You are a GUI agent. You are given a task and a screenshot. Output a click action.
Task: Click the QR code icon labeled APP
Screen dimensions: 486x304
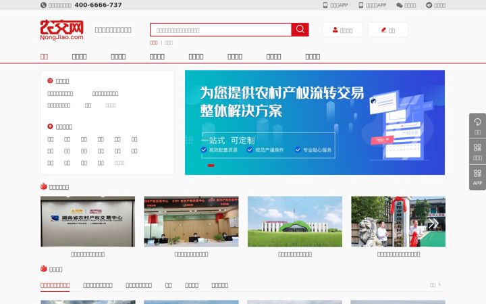477,173
